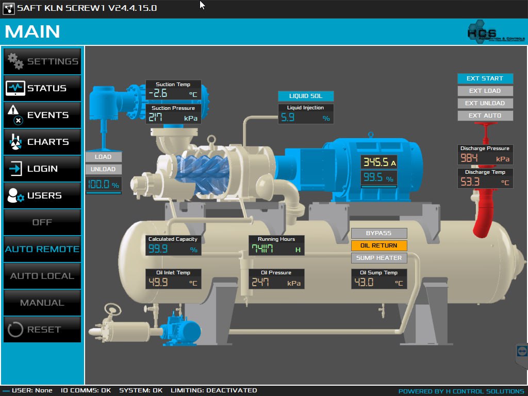Click POWERED BY H CONTROL SOLUTIONS text
This screenshot has height=396, width=528.
[x=461, y=391]
